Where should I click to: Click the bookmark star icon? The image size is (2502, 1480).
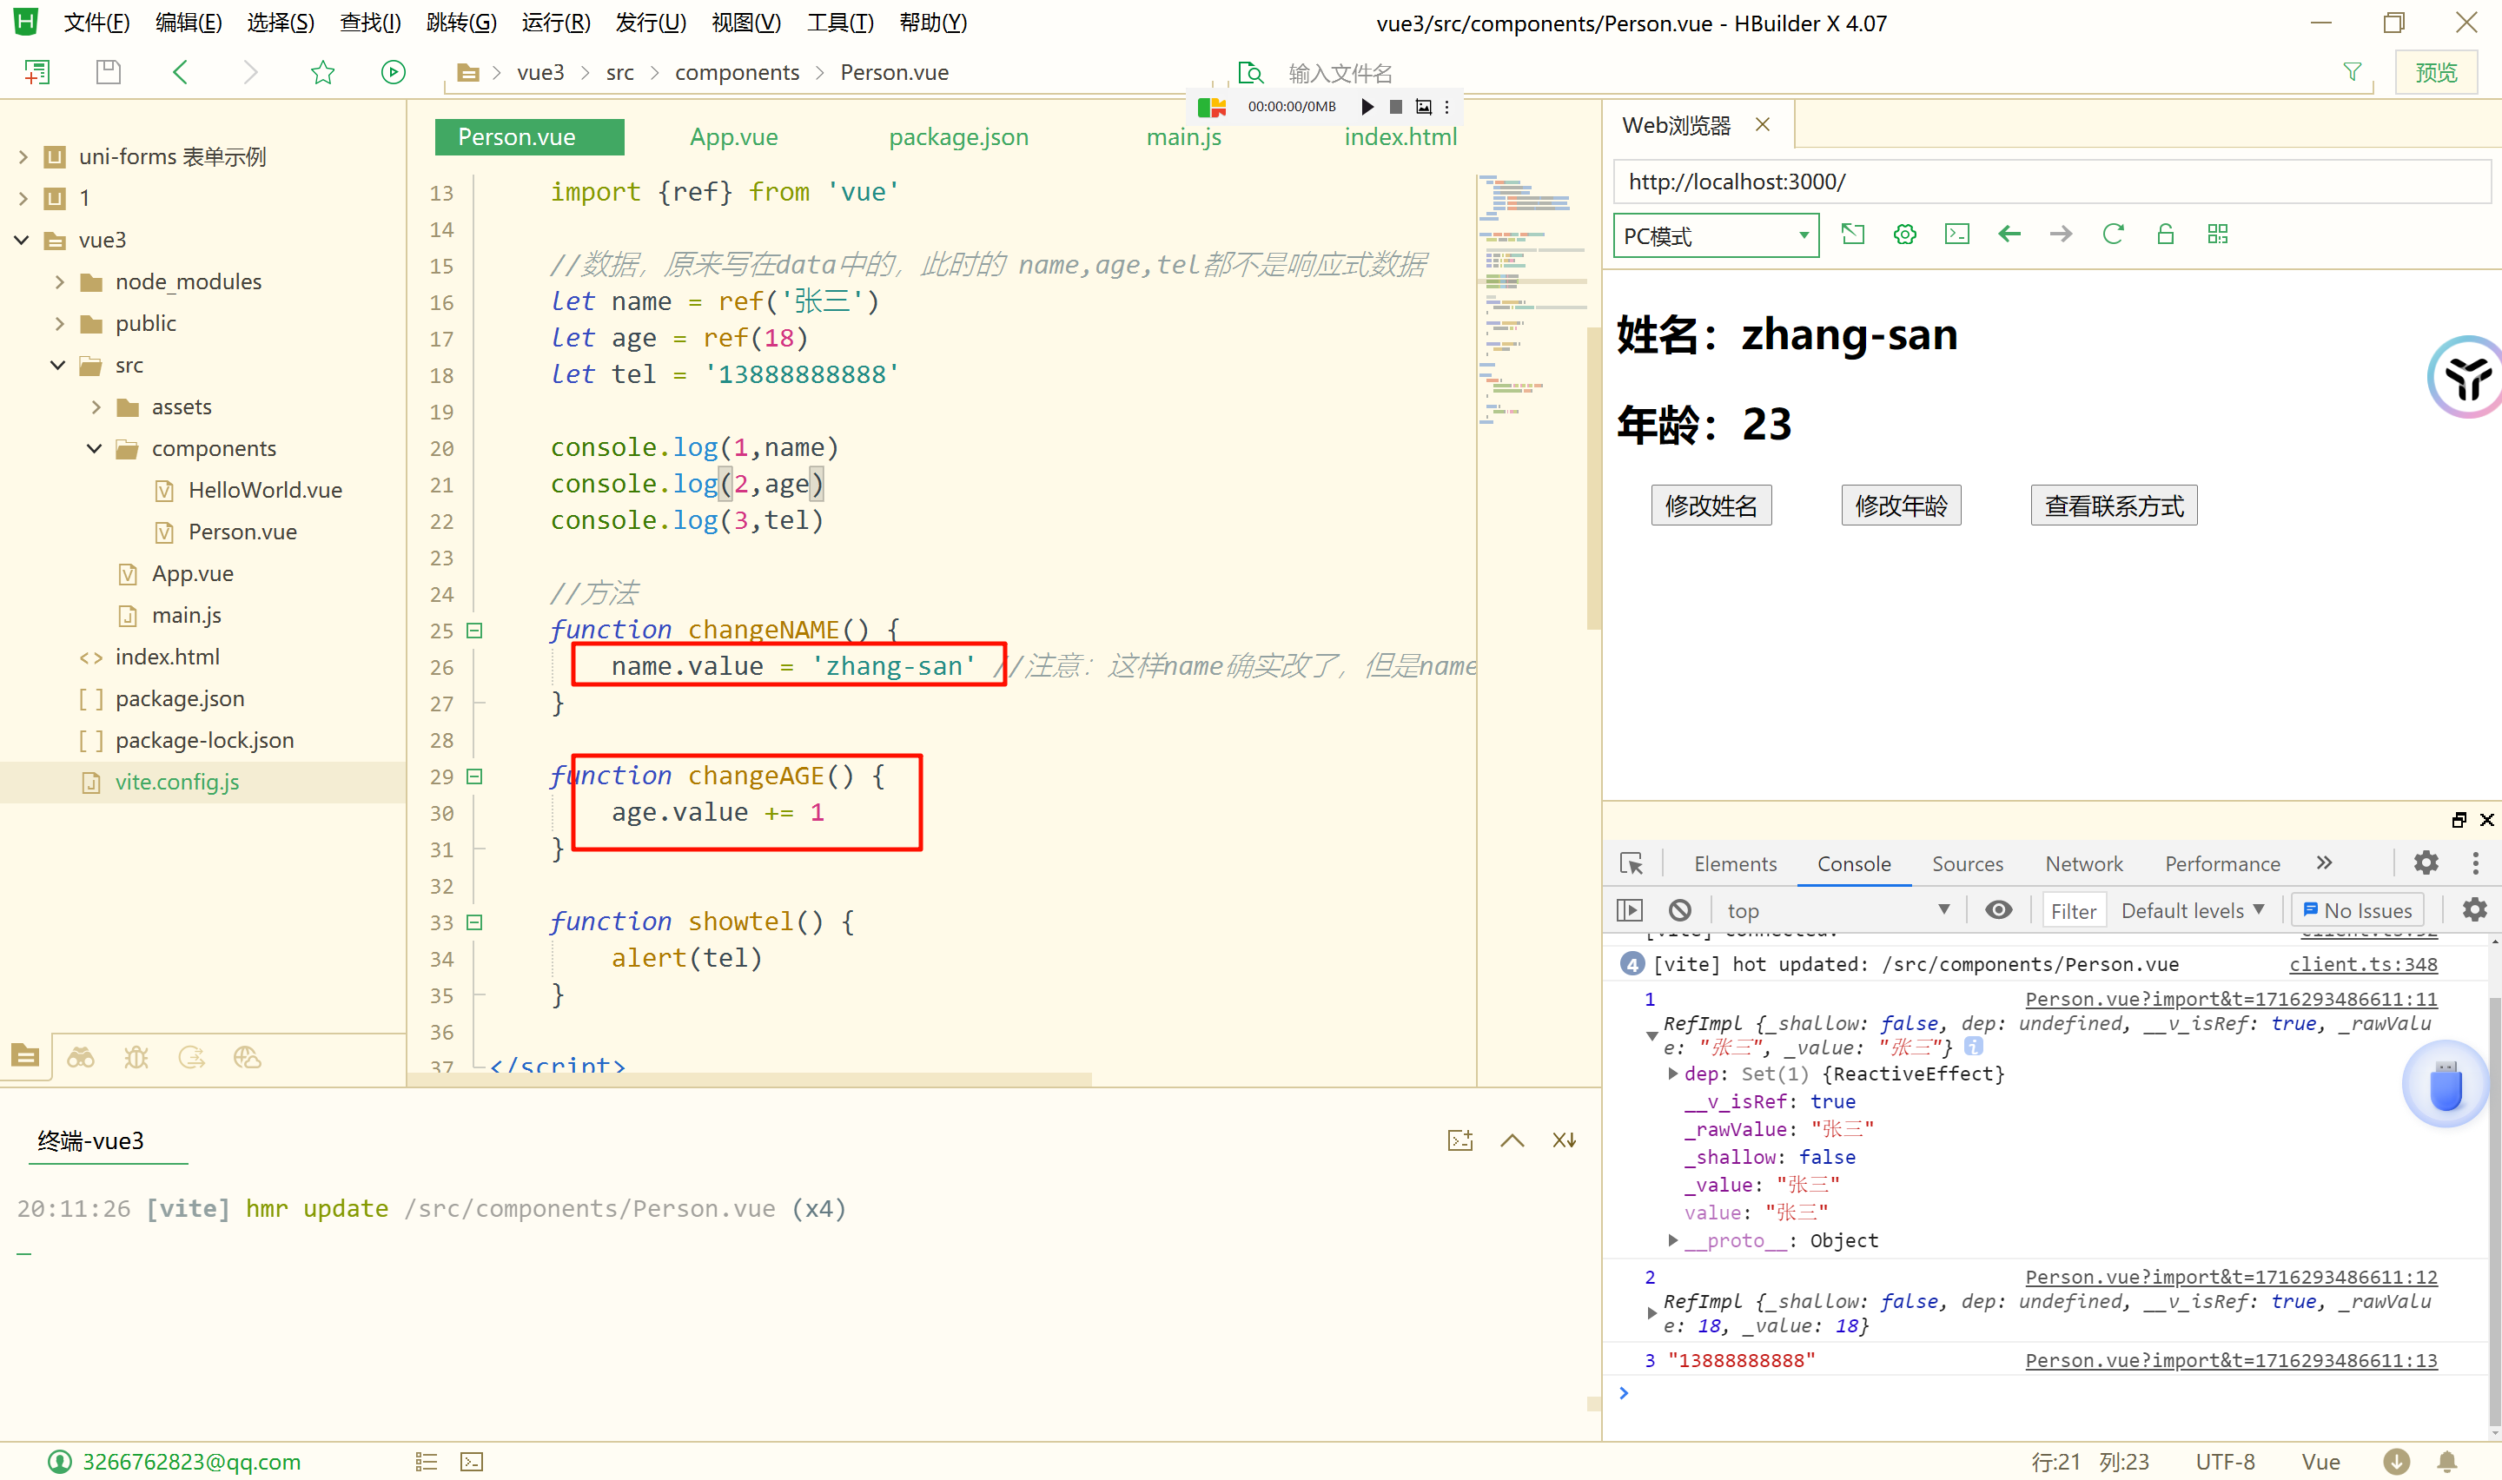(x=322, y=72)
